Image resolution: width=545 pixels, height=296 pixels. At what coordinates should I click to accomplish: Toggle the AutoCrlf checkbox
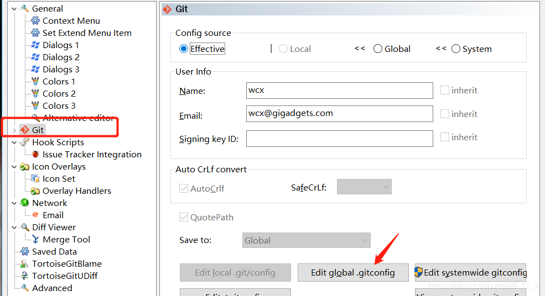(184, 188)
